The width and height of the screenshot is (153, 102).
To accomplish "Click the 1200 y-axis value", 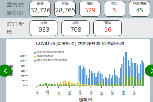I will (22, 56).
